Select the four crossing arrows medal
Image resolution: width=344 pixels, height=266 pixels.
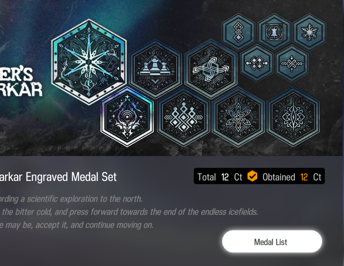[x=211, y=68]
